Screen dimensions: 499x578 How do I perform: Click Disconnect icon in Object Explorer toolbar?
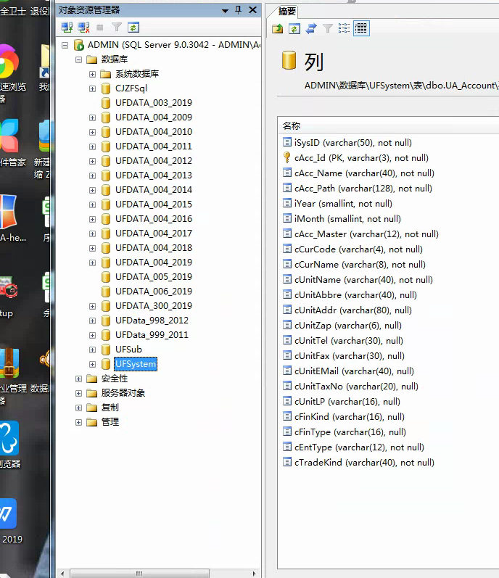pos(83,28)
